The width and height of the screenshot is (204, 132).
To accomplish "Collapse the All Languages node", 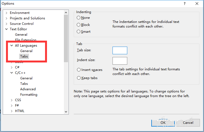I will 12,46.
